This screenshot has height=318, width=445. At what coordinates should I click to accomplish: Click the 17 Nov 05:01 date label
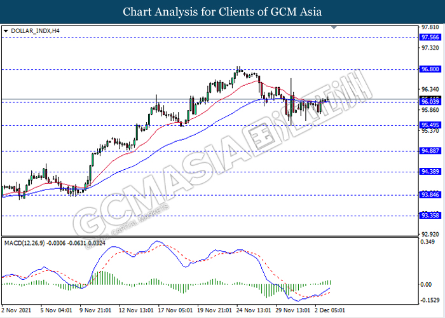[175, 310]
